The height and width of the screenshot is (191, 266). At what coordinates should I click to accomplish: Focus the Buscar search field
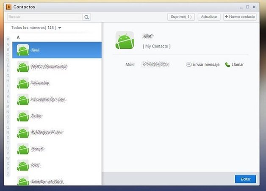point(45,17)
